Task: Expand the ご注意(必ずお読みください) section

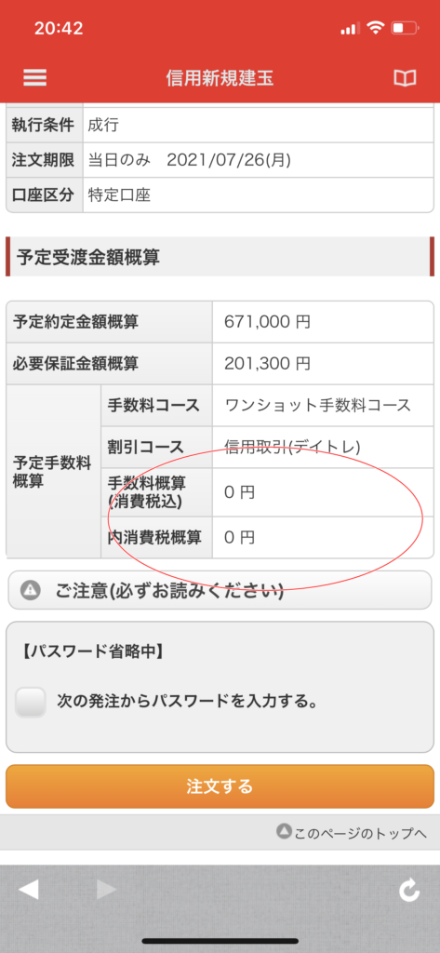Action: (220, 589)
